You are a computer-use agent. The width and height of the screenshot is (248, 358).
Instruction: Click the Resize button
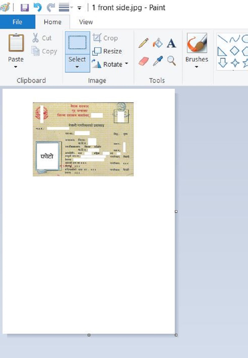point(107,51)
